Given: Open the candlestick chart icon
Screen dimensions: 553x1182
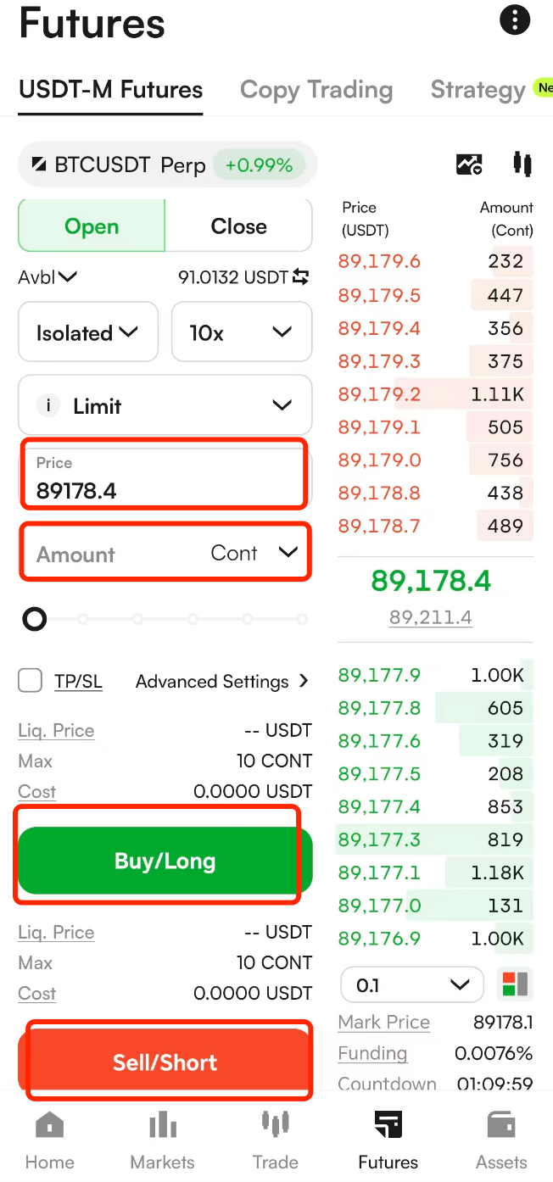Looking at the screenshot, I should pyautogui.click(x=522, y=164).
